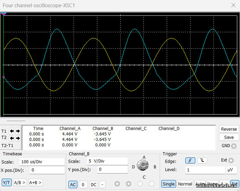Move cursor T1 left with arrow
240x191 pixels.
12,131
